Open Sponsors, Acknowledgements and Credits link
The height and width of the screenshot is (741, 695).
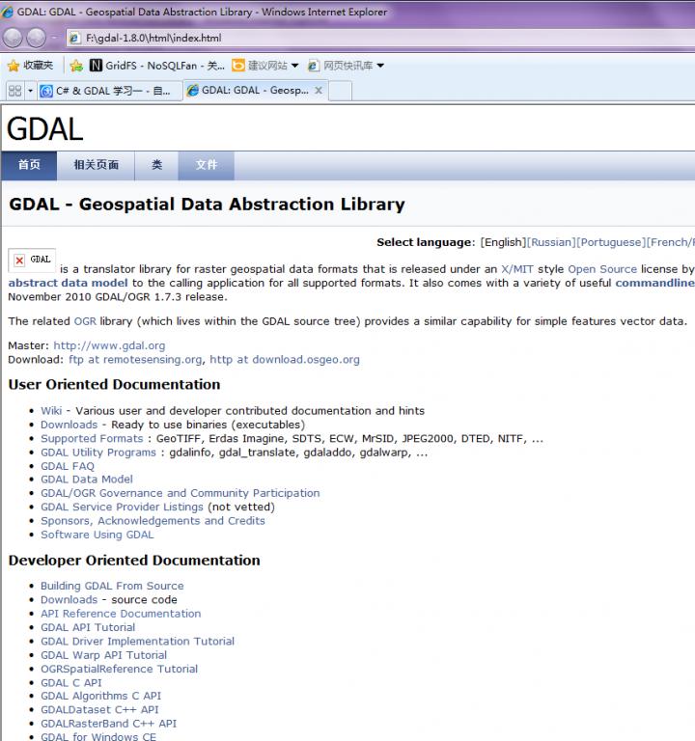(x=153, y=521)
